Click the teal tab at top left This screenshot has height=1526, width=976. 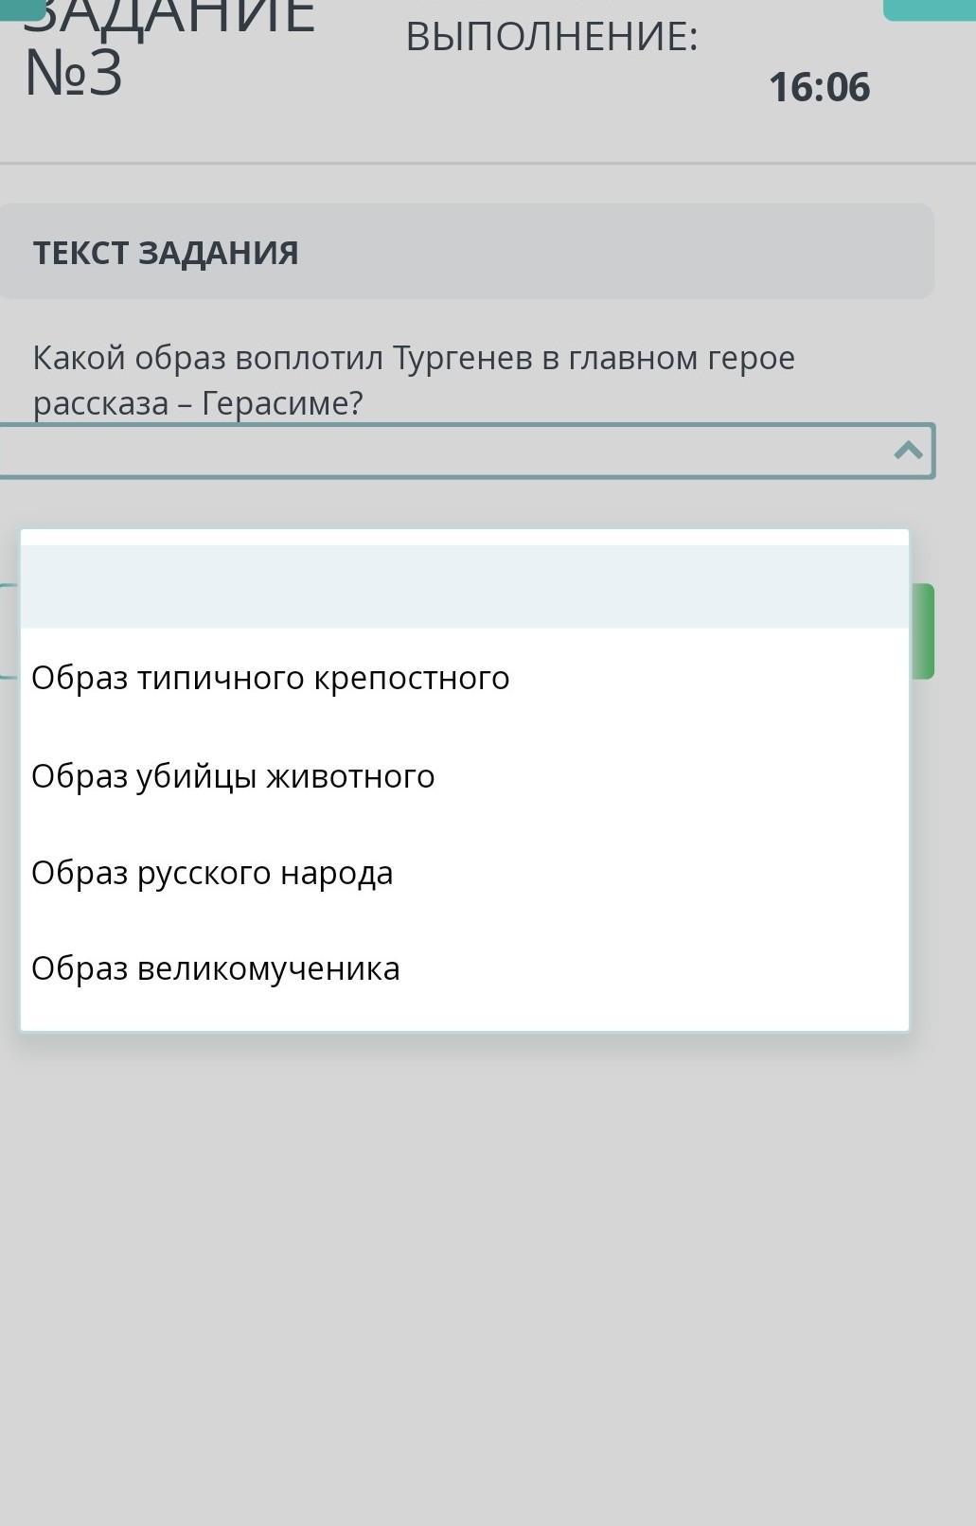pos(23,9)
